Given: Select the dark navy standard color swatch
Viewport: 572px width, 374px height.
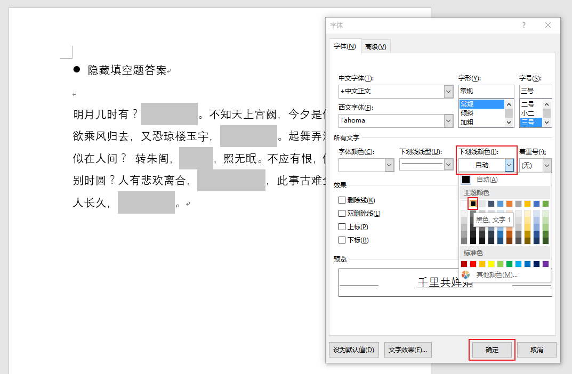Looking at the screenshot, I should [537, 264].
